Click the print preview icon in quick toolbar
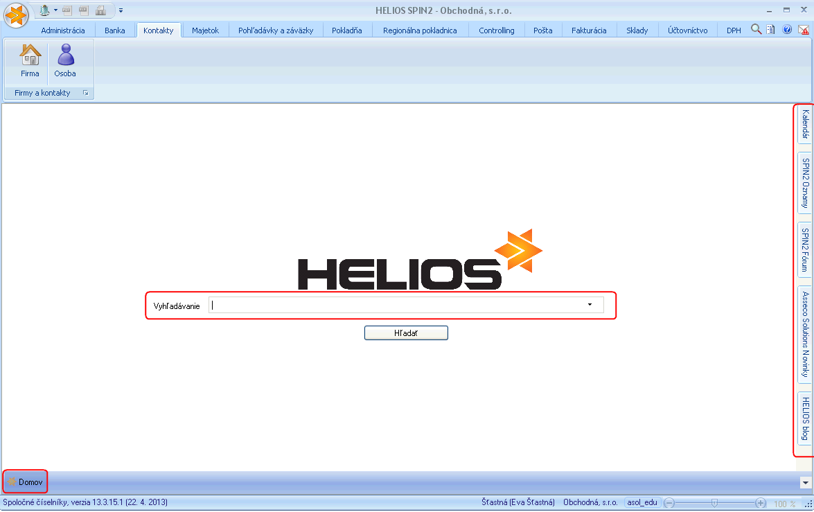The width and height of the screenshot is (814, 512). tap(100, 10)
